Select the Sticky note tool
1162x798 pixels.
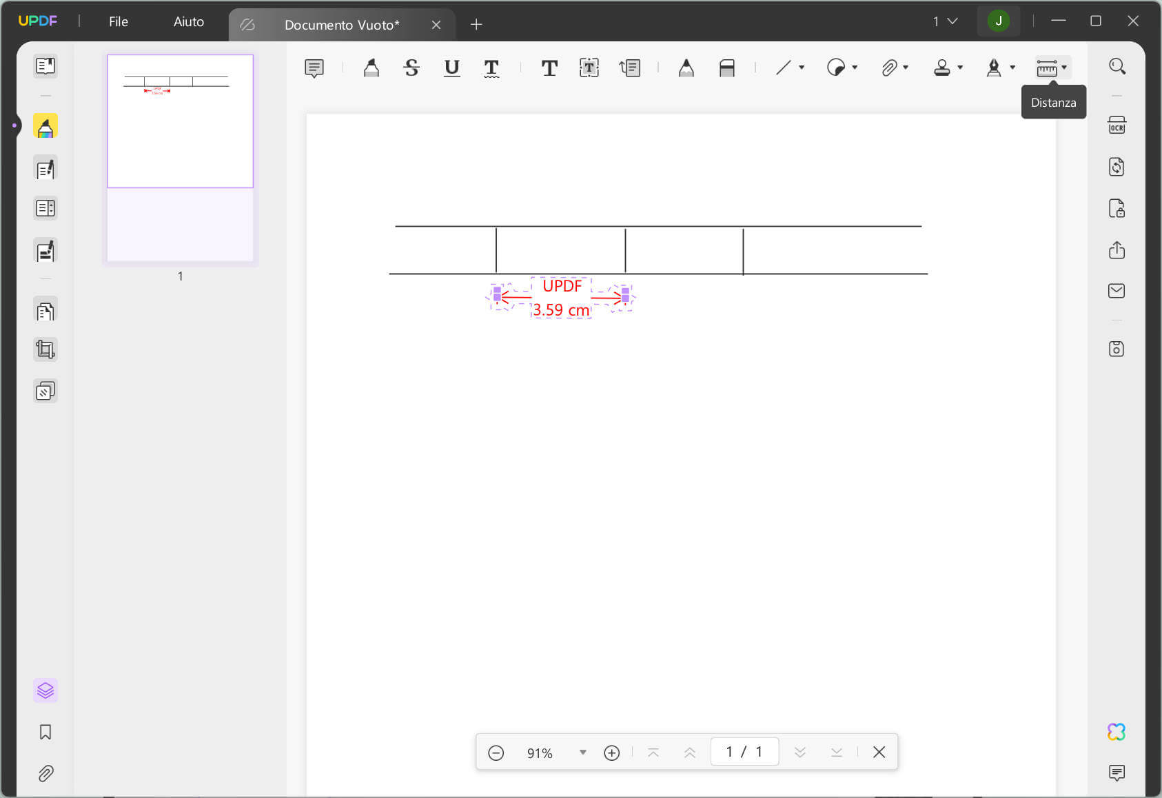coord(314,68)
